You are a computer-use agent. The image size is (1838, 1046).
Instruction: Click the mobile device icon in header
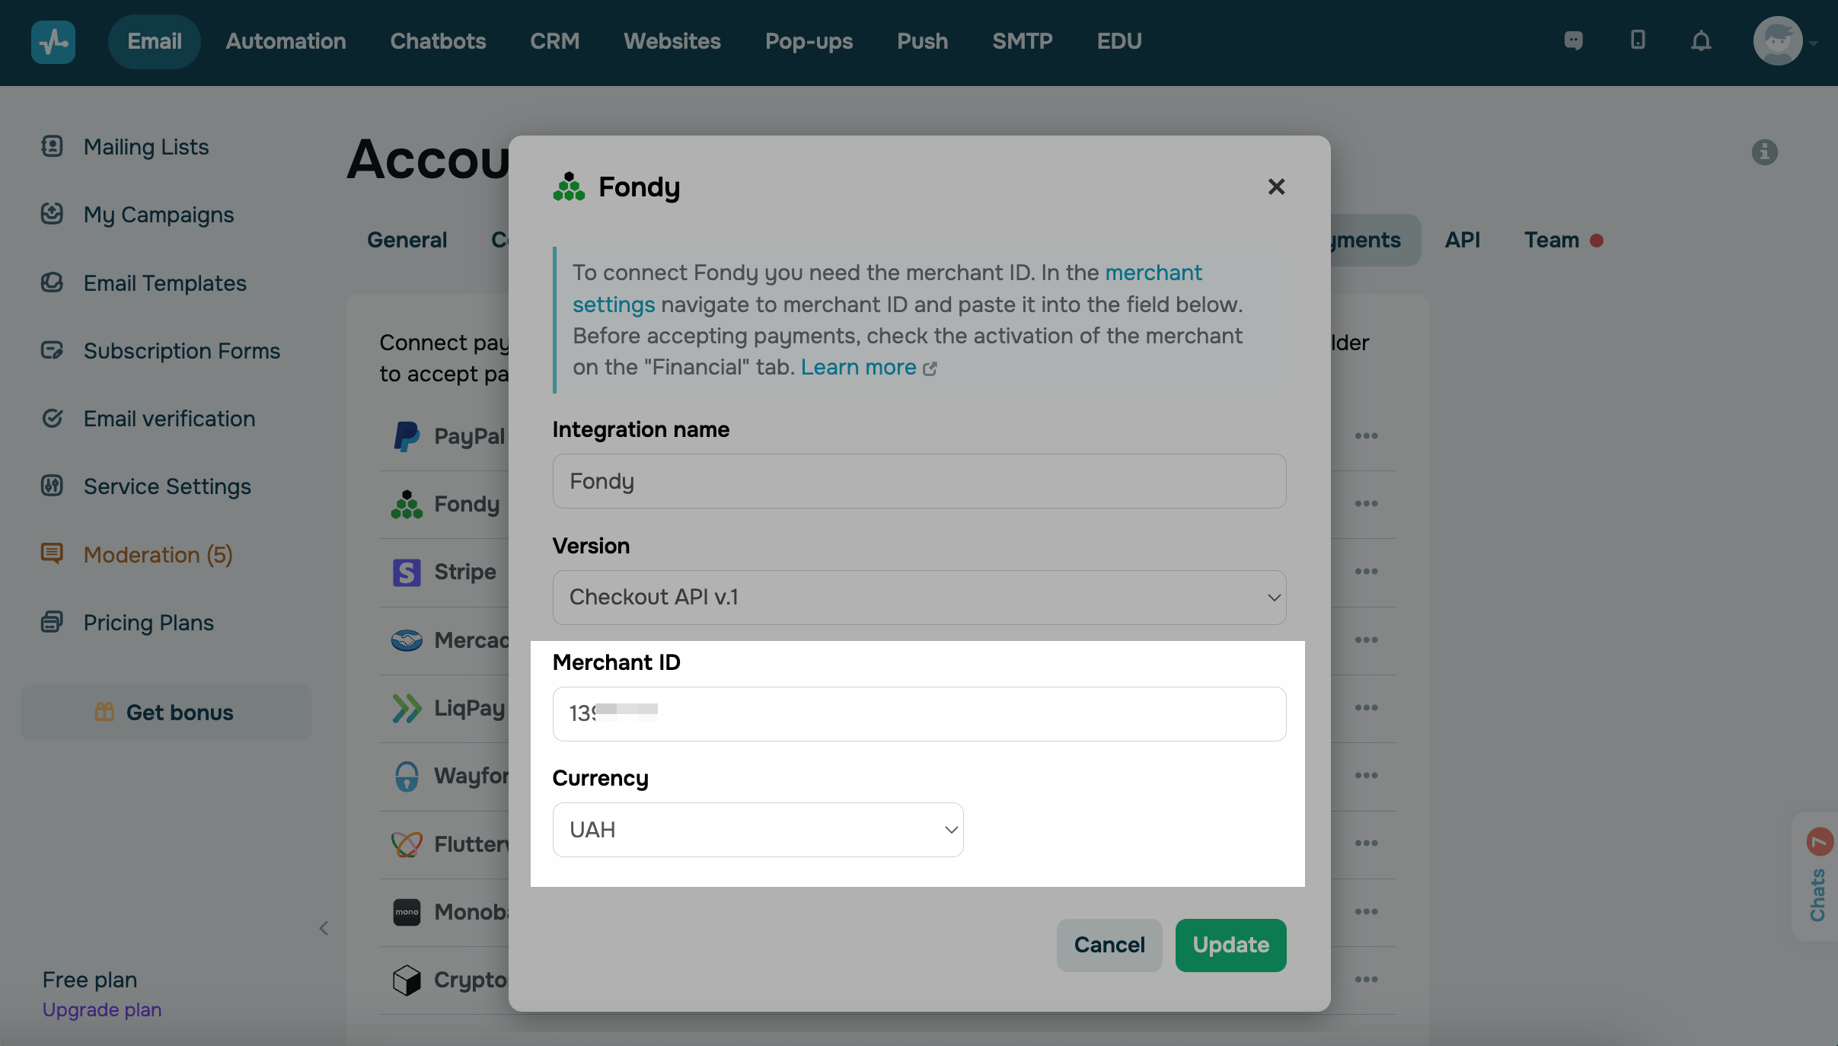[1638, 41]
